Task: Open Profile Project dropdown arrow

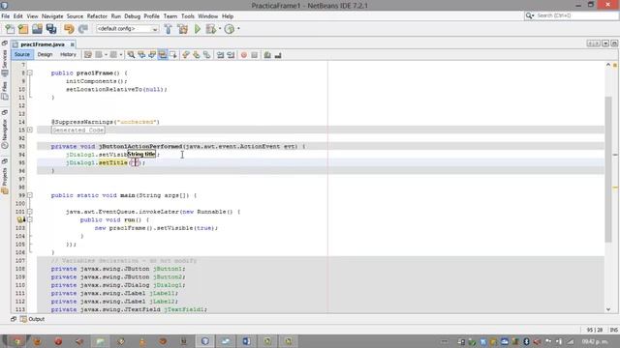Action: pyautogui.click(x=238, y=29)
